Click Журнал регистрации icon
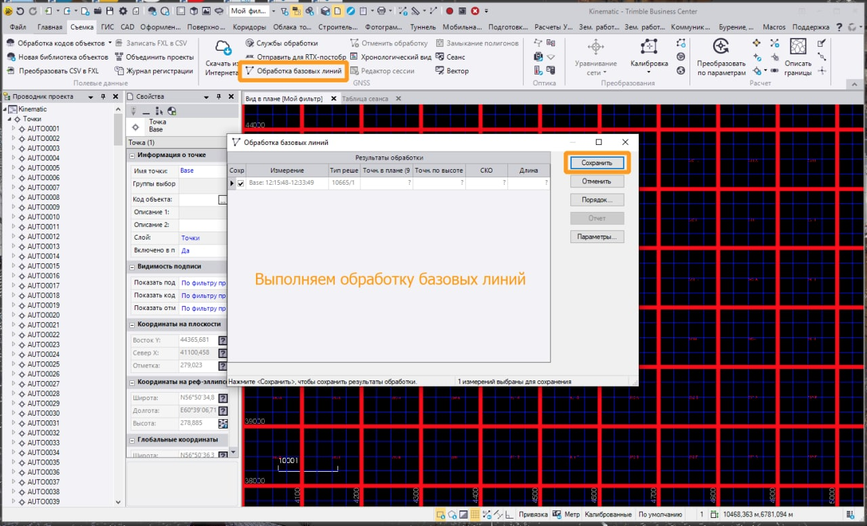Screen dimensions: 867x526 119,71
